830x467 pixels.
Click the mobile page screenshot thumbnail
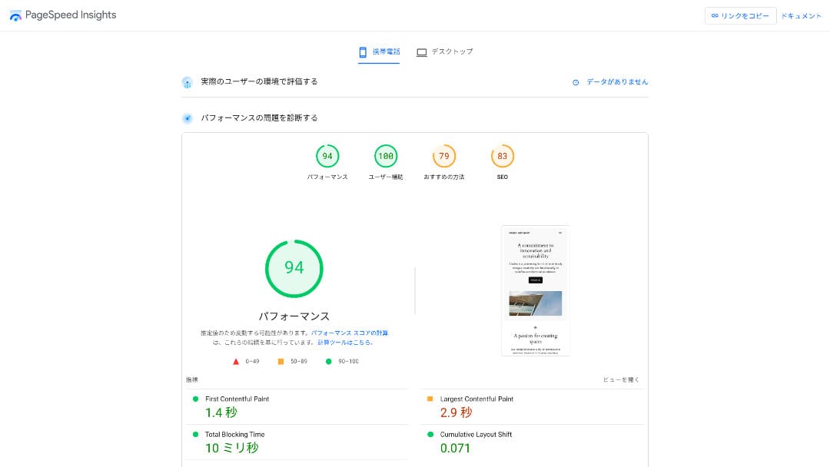tap(535, 290)
